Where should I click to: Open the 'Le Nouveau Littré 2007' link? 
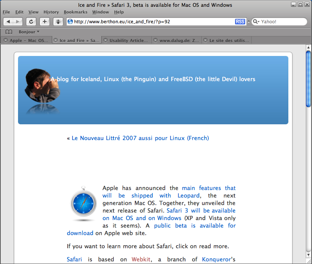[140, 138]
